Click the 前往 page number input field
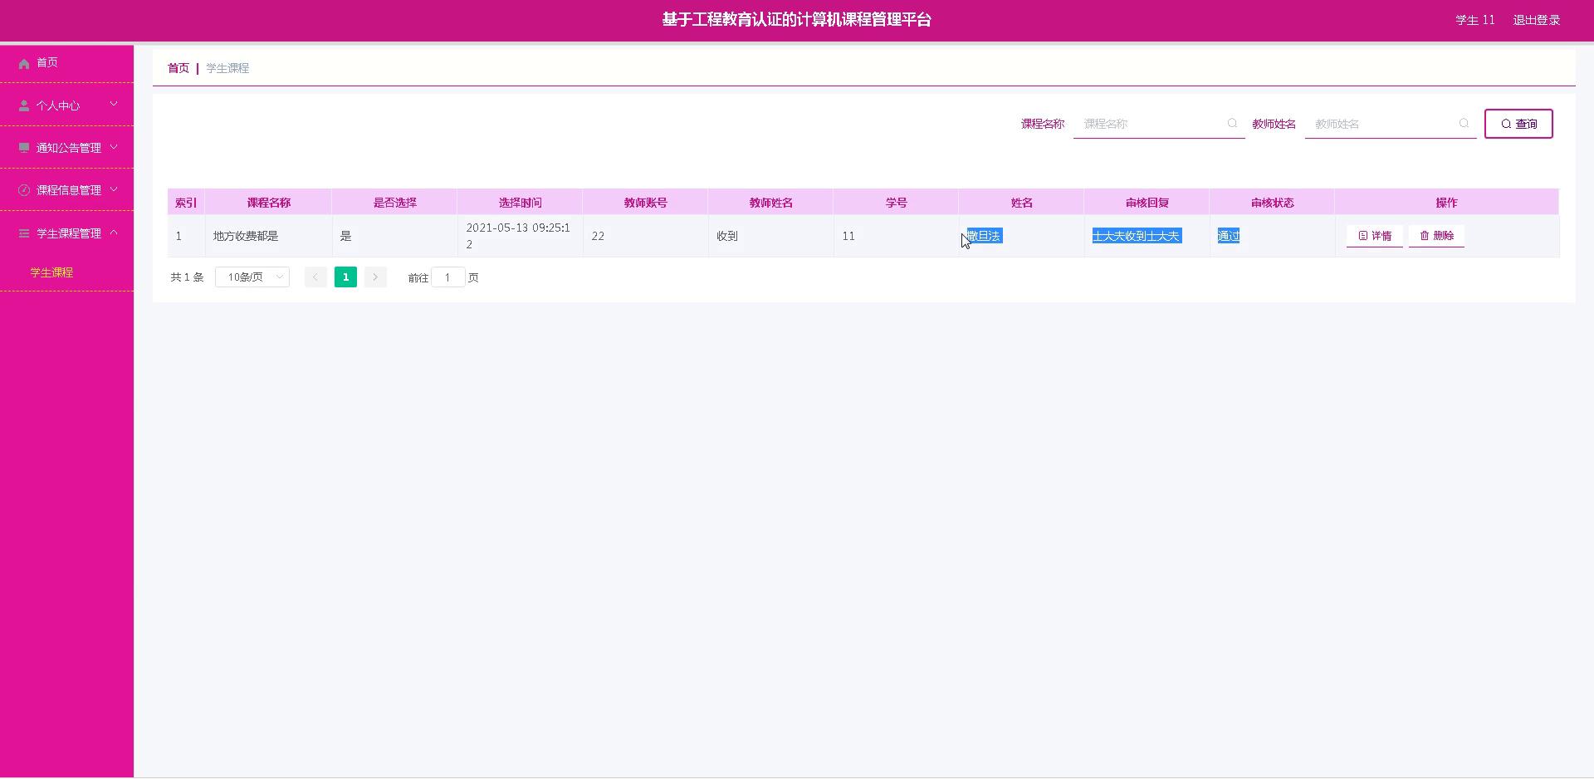 448,277
